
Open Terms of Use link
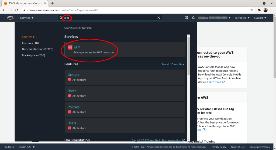(x=238, y=147)
